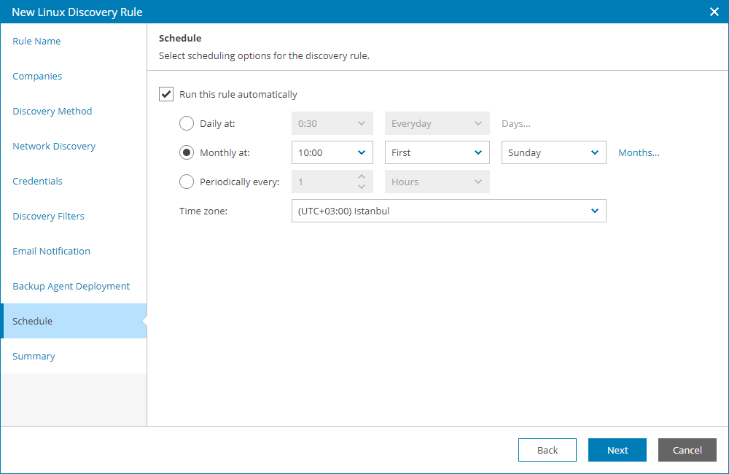Screen dimensions: 729x474
Task: Choose the Periodically every option
Action: pyautogui.click(x=187, y=182)
